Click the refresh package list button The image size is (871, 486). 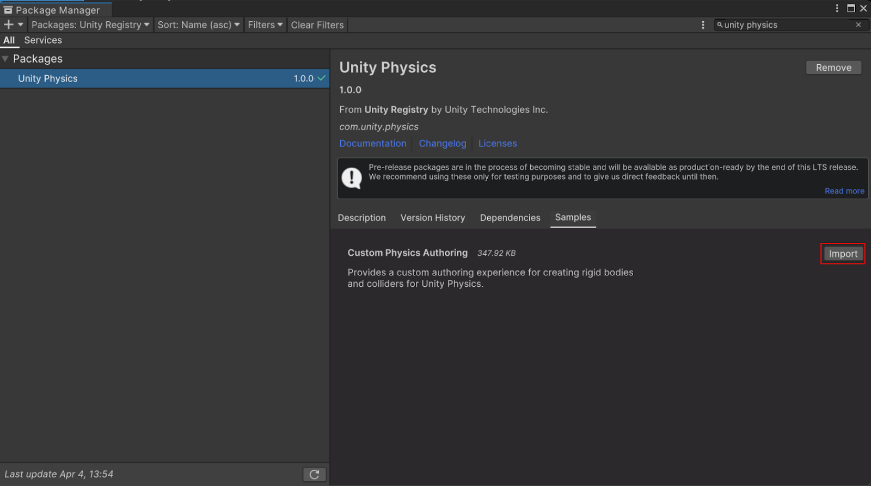[314, 475]
